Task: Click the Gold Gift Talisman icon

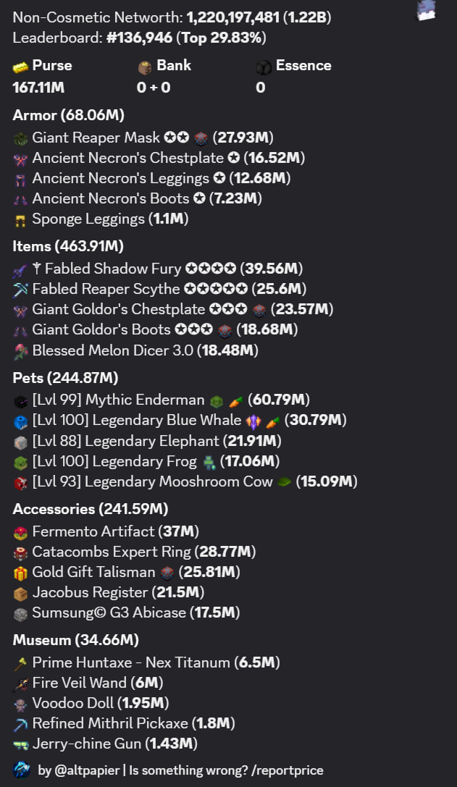Action: tap(20, 573)
